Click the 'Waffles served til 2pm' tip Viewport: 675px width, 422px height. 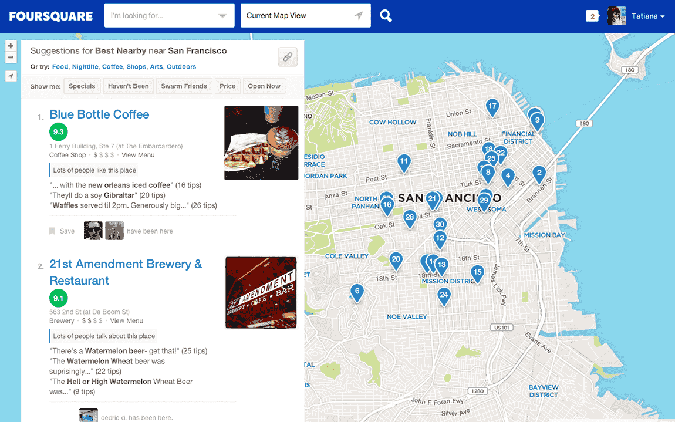click(x=133, y=206)
